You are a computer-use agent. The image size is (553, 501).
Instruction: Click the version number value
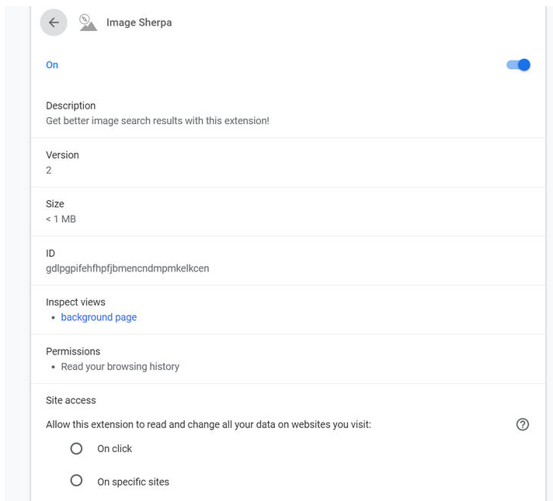pyautogui.click(x=49, y=170)
